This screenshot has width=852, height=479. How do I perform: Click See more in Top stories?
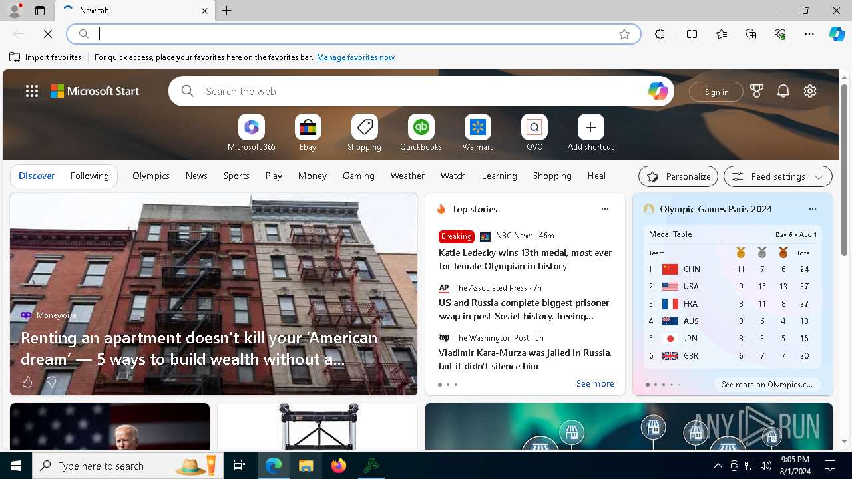[595, 383]
